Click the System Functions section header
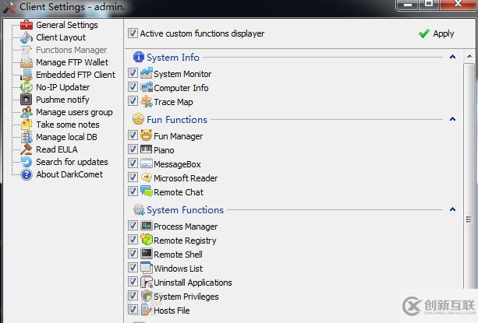The width and height of the screenshot is (478, 323). (185, 210)
